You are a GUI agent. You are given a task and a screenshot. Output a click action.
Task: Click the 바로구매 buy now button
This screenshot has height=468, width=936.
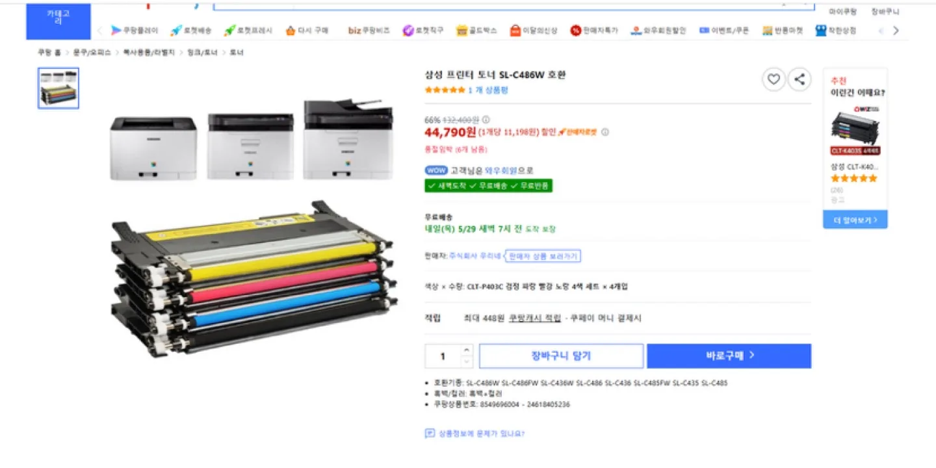point(729,356)
